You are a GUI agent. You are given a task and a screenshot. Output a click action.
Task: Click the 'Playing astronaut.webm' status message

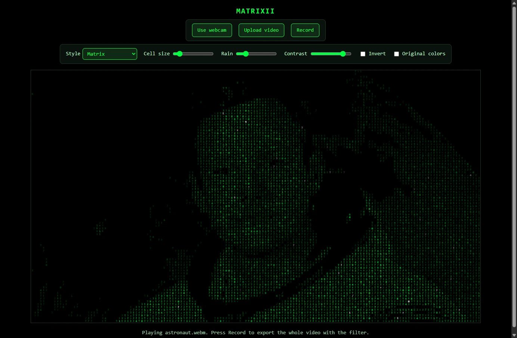[x=256, y=332]
